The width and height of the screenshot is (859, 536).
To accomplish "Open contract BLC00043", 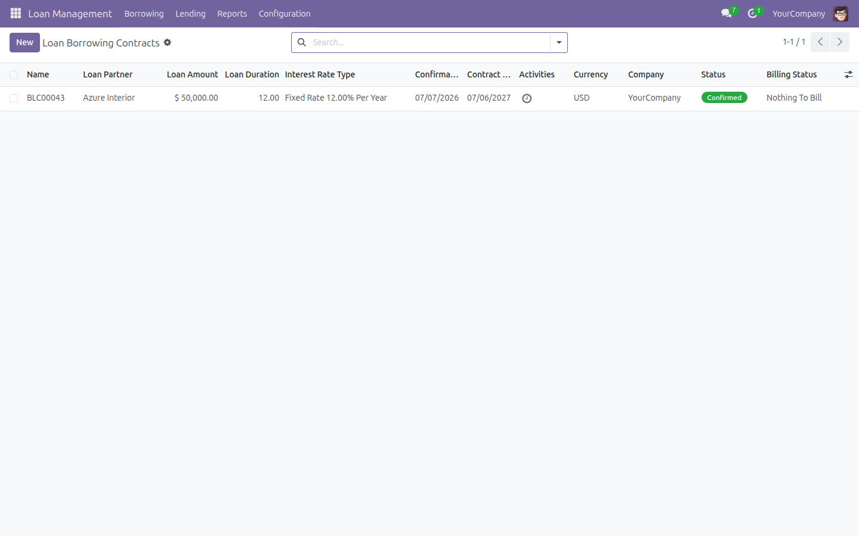I will [x=45, y=98].
